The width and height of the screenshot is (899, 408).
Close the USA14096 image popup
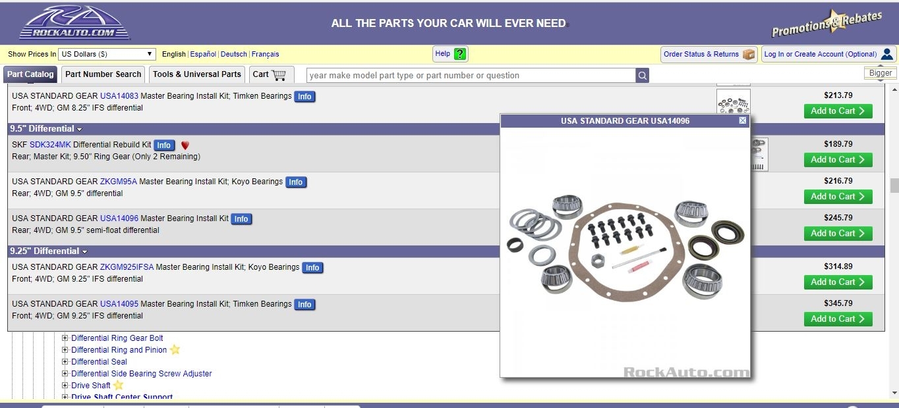tap(743, 120)
